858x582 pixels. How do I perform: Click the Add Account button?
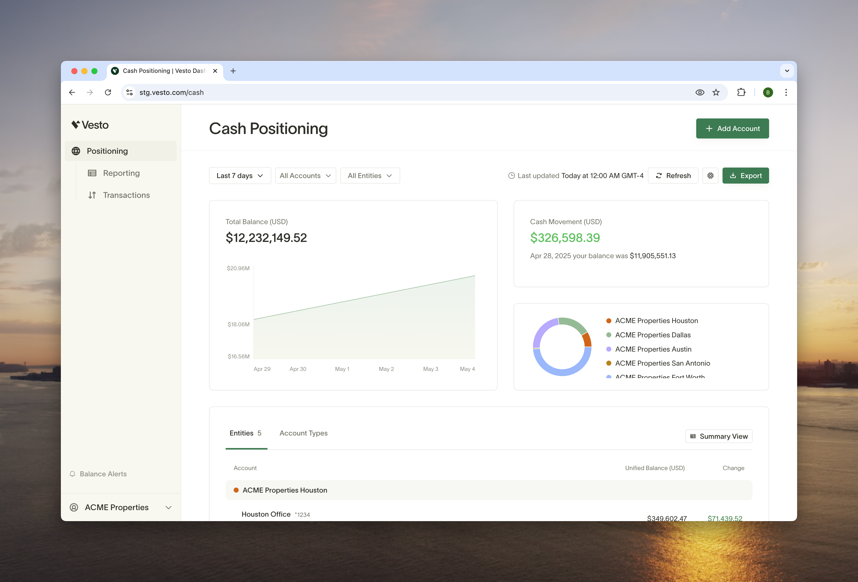732,128
